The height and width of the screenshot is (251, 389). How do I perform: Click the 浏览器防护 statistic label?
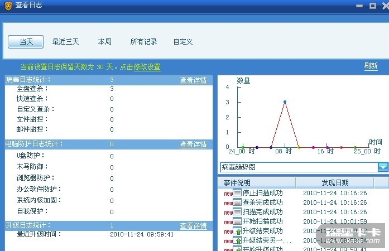[36, 178]
